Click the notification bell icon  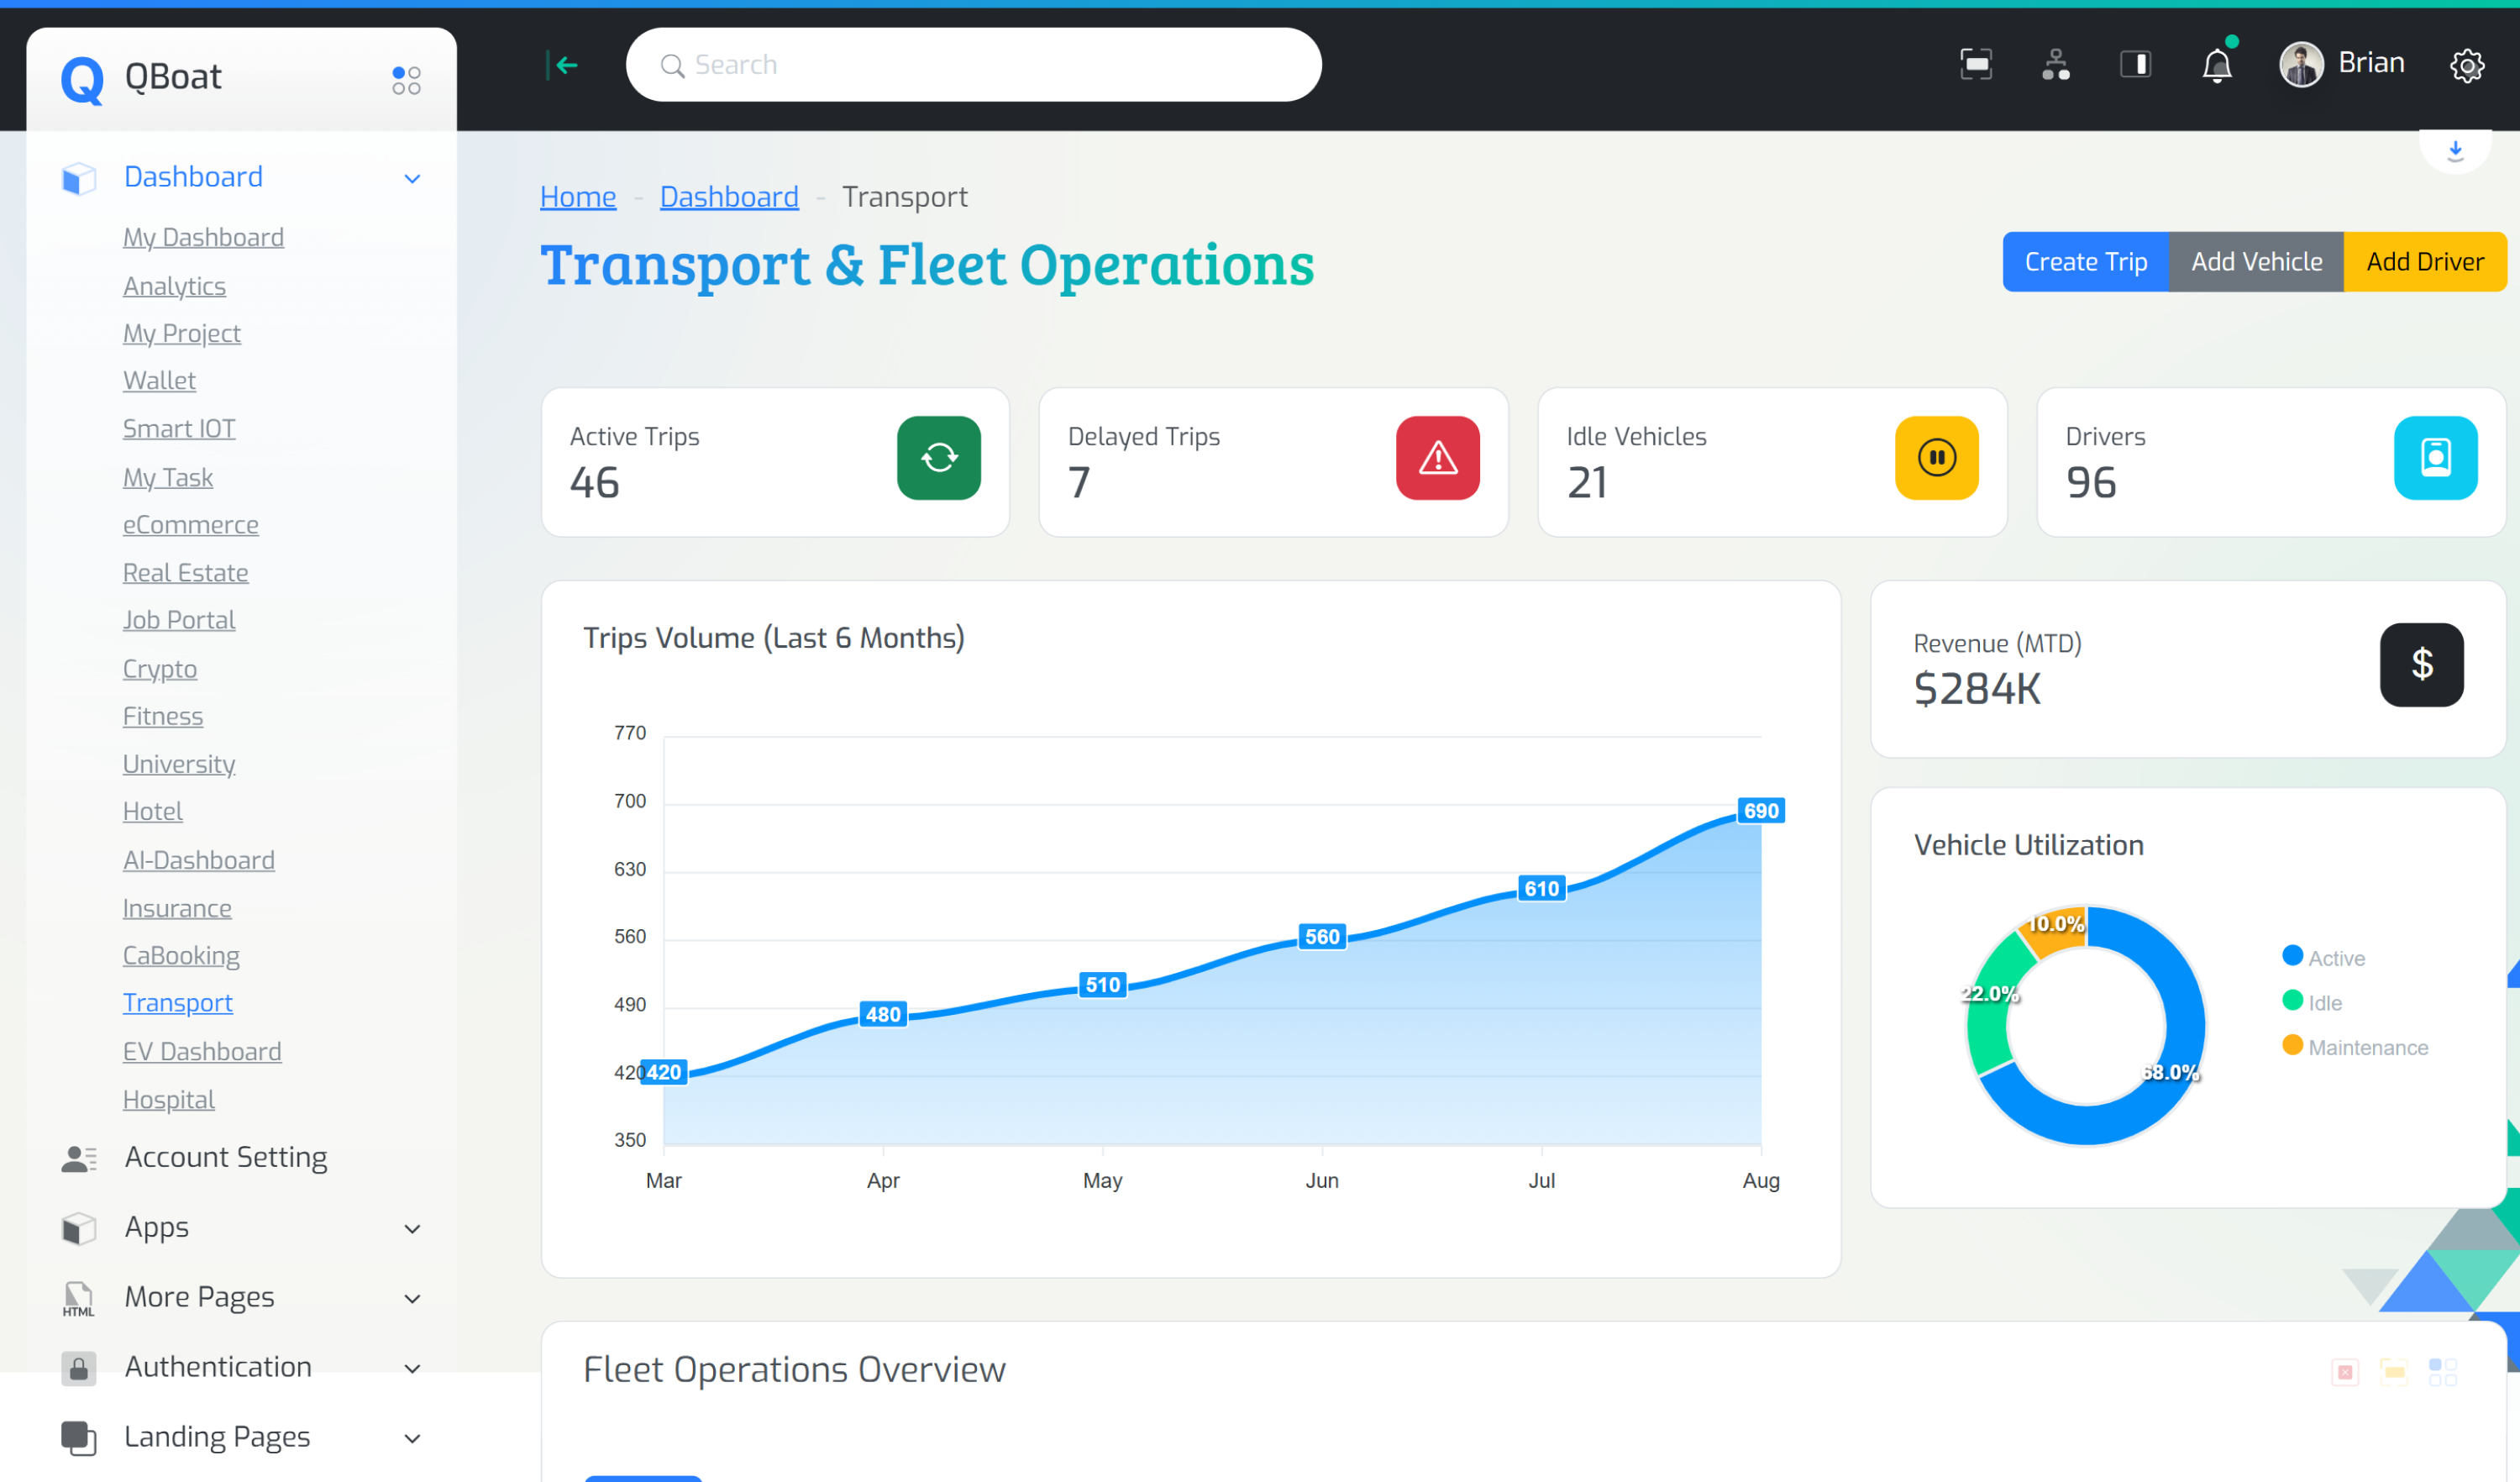(2216, 66)
